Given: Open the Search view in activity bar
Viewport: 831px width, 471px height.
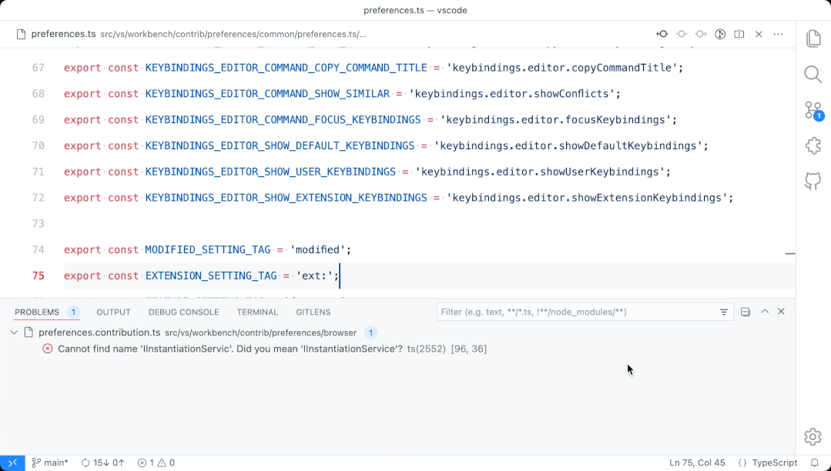Looking at the screenshot, I should [x=813, y=74].
